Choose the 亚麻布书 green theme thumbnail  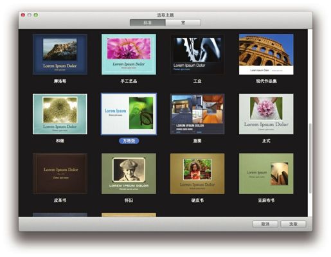click(266, 173)
